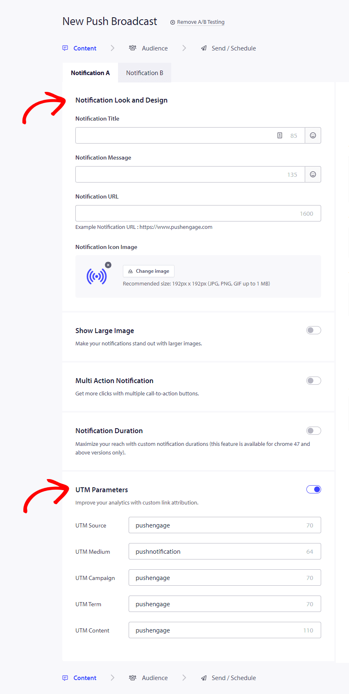Remove the notification icon image via the x

point(108,265)
